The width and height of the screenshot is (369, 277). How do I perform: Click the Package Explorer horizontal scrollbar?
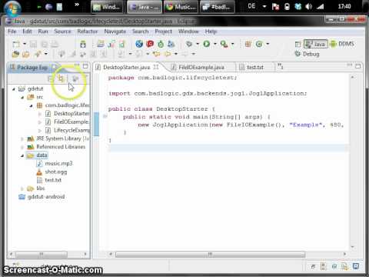[42, 254]
